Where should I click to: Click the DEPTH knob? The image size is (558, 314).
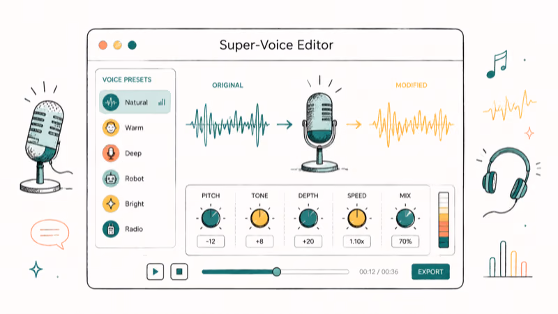[308, 218]
